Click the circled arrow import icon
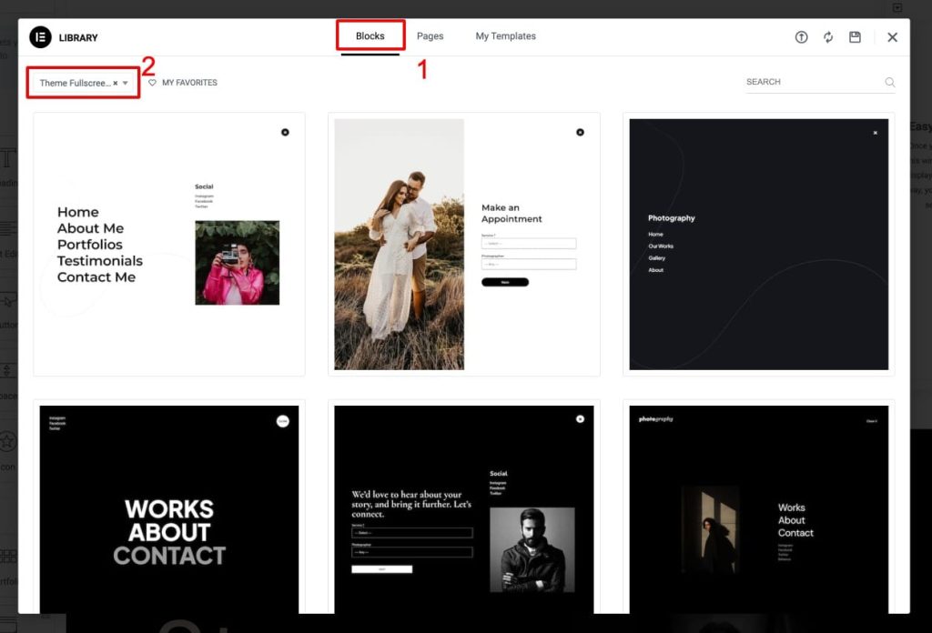 [x=801, y=37]
